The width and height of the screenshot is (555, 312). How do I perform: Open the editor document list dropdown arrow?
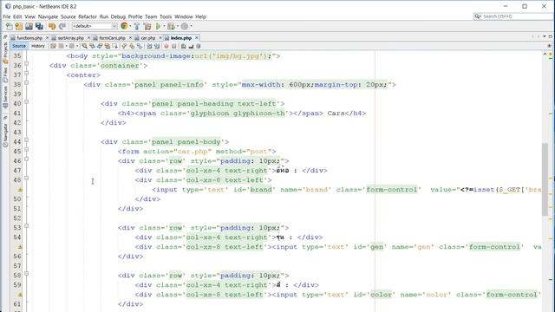coord(545,36)
